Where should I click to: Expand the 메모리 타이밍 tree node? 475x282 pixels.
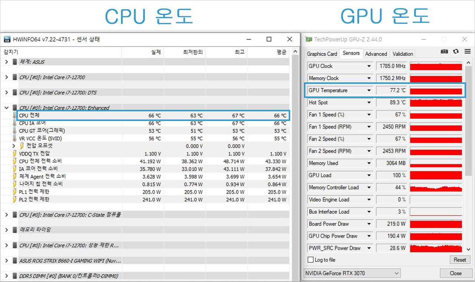[6, 230]
